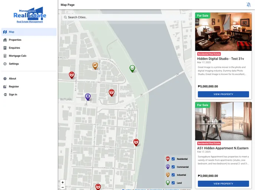Click the search magnifier icon
This screenshot has height=190, width=255.
pyautogui.click(x=65, y=17)
